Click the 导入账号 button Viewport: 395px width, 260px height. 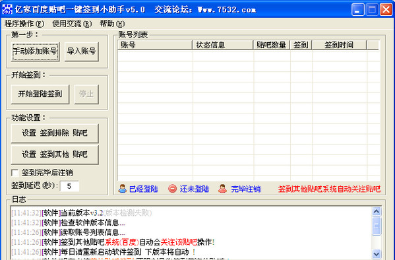click(x=81, y=51)
